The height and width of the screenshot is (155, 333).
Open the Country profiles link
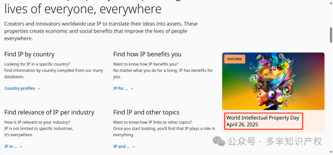pyautogui.click(x=20, y=88)
